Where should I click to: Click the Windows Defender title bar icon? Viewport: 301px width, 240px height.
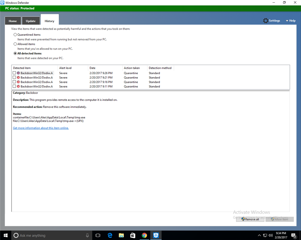(x=2, y=3)
